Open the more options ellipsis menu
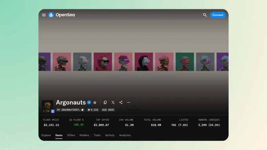This screenshot has height=150, width=267. (x=128, y=102)
